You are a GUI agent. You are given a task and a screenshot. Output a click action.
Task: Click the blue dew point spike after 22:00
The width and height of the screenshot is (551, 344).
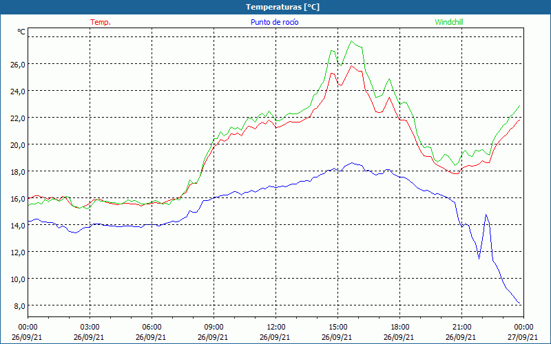coord(486,215)
